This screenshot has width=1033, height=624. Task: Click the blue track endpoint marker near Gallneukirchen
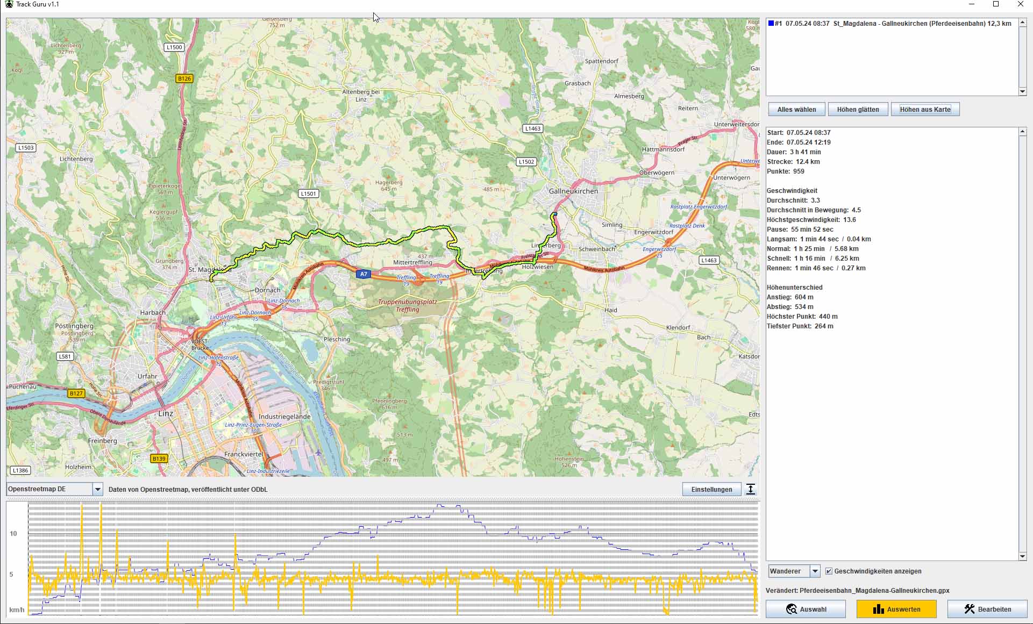[554, 214]
